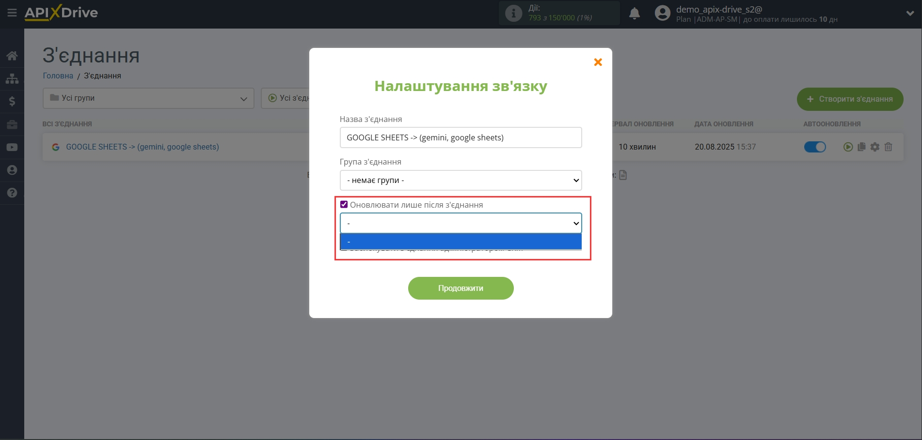
Task: Click the Продовжити button
Action: (x=461, y=288)
